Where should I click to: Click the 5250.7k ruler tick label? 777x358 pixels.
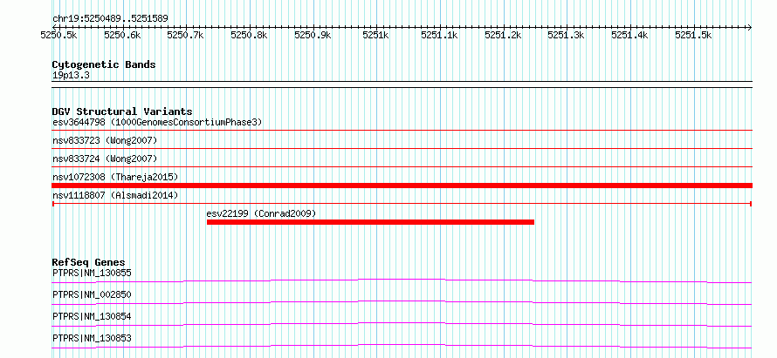(185, 35)
